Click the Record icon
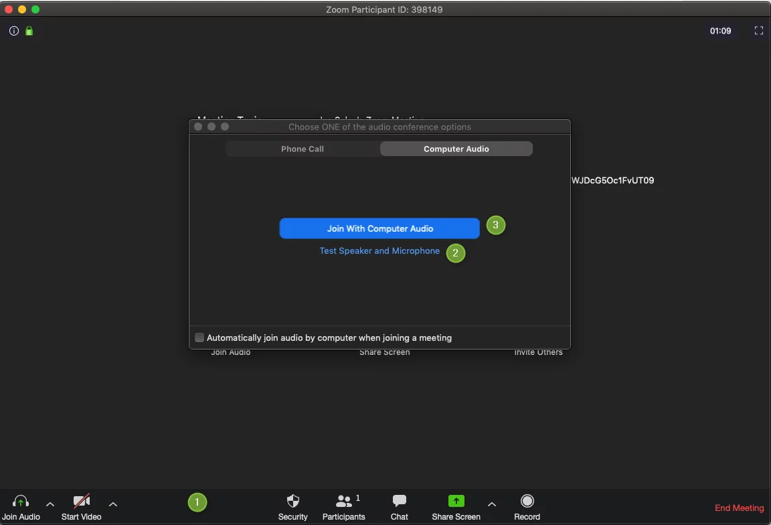 pyautogui.click(x=527, y=502)
